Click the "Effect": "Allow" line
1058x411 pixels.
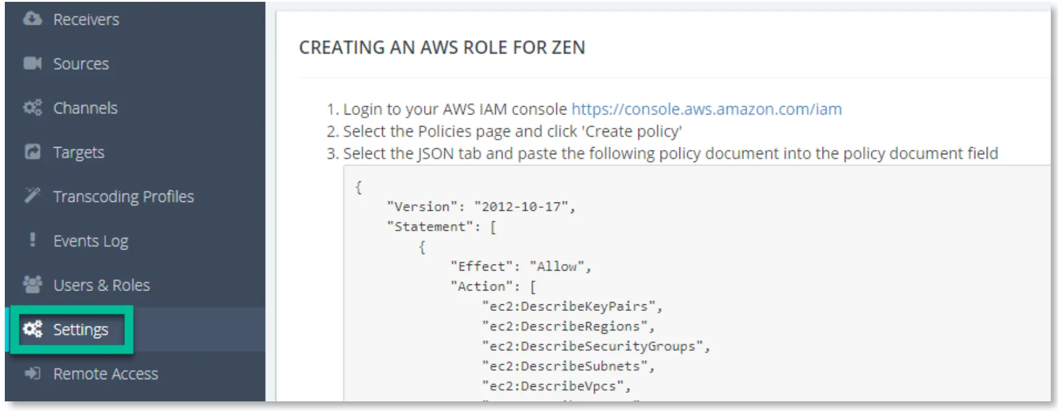[521, 266]
